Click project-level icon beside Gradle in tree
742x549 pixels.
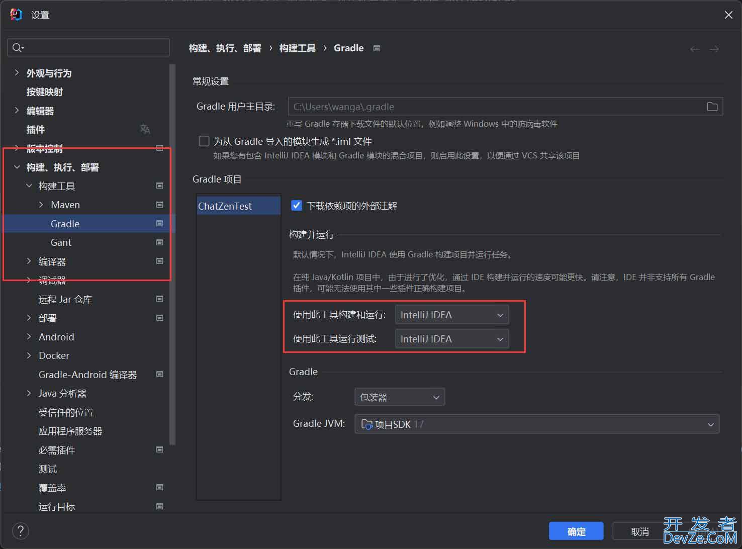[x=159, y=223]
